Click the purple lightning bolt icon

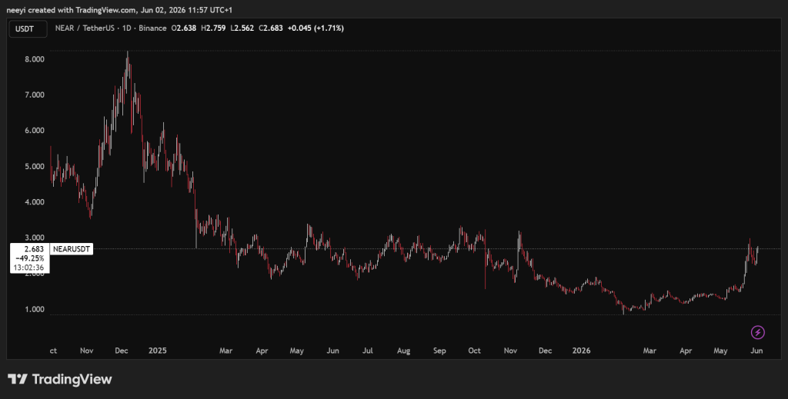[757, 332]
